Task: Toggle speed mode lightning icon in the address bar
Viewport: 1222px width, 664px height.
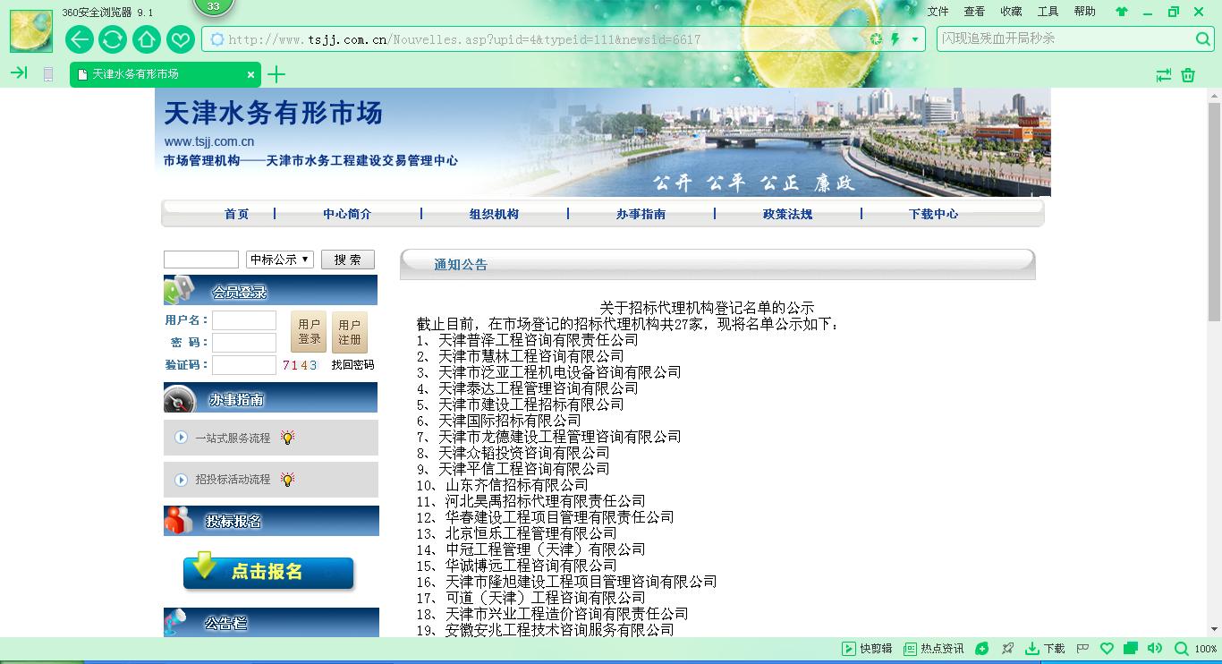Action: pos(895,39)
